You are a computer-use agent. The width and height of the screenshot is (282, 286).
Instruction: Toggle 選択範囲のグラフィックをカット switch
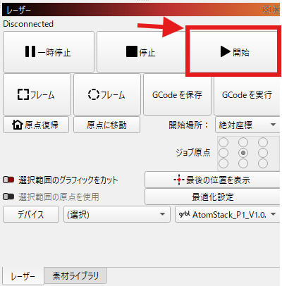(8, 180)
